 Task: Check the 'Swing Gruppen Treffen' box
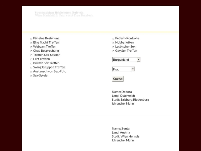[x=31, y=67]
